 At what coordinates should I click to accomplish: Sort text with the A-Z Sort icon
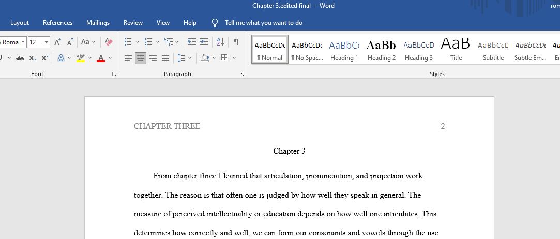221,42
